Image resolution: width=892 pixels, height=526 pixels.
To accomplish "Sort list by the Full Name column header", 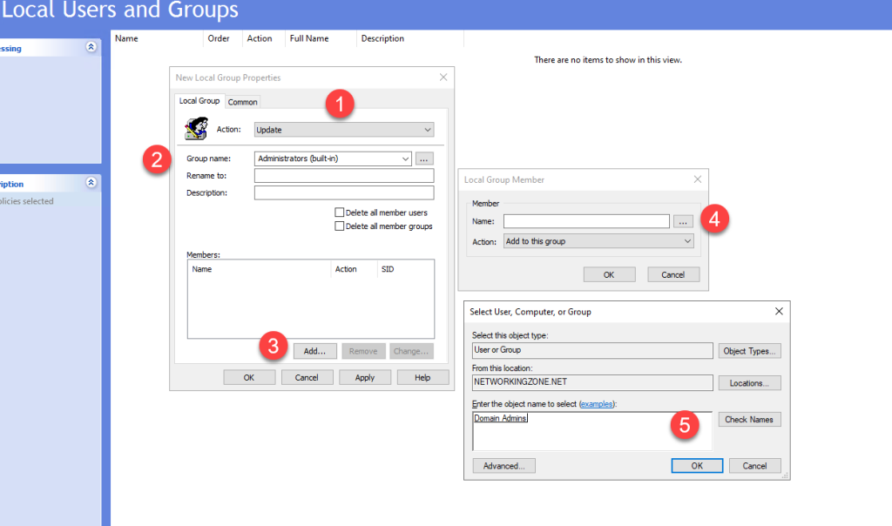I will (x=309, y=38).
